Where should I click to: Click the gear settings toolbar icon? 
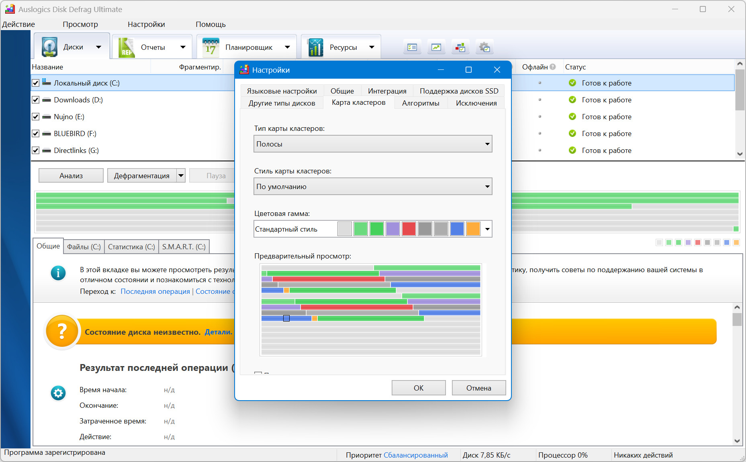[x=484, y=48]
